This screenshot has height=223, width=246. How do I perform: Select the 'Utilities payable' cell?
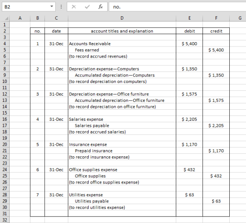(x=122, y=201)
